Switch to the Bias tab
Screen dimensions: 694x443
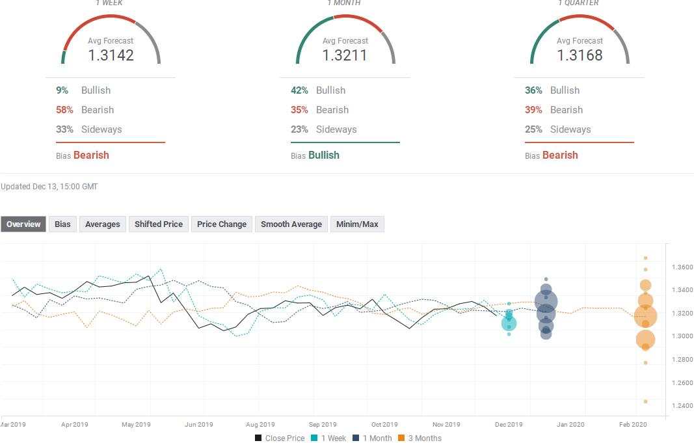click(62, 224)
